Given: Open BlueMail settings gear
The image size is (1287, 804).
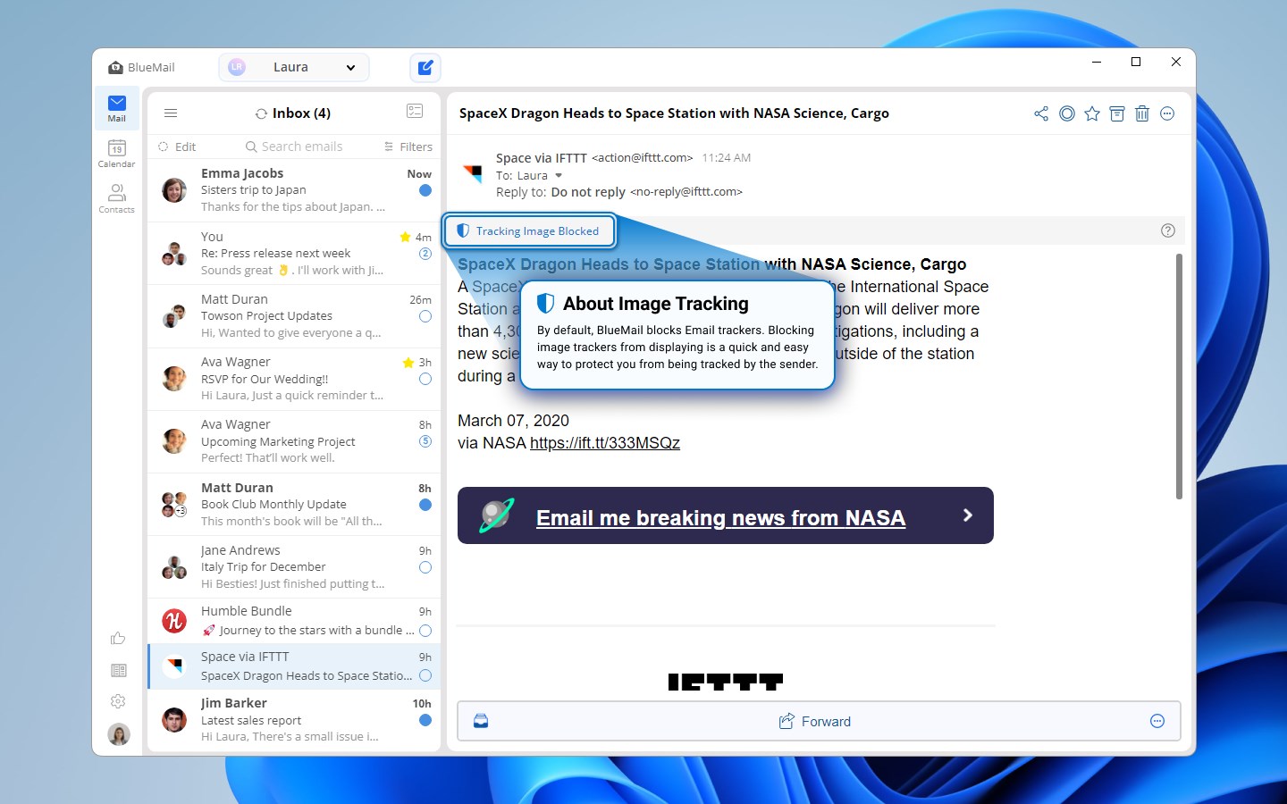Looking at the screenshot, I should point(118,702).
